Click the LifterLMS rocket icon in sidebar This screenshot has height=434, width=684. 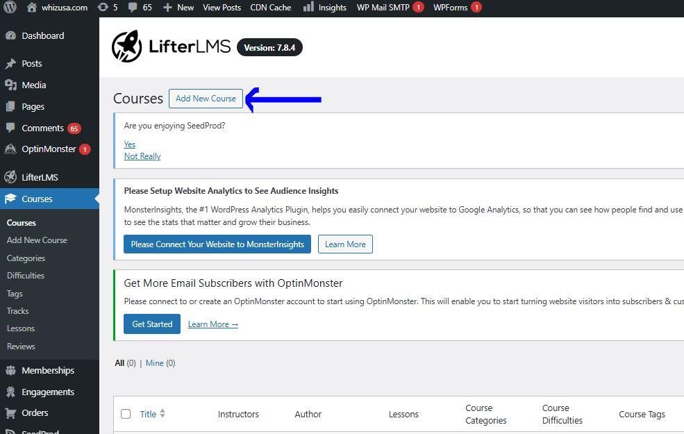(x=10, y=177)
